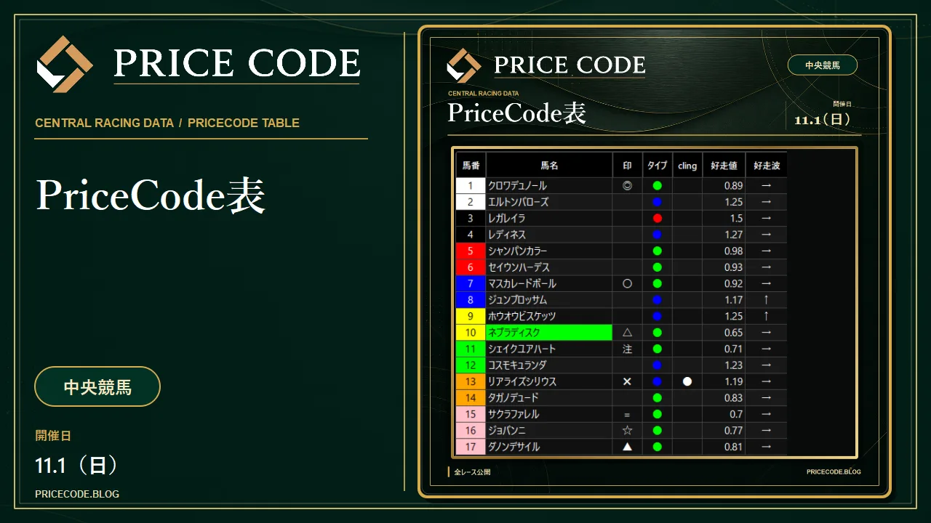Click the blue type dot for エルトンバローズ
Viewport: 931px width, 523px height.
(x=658, y=202)
